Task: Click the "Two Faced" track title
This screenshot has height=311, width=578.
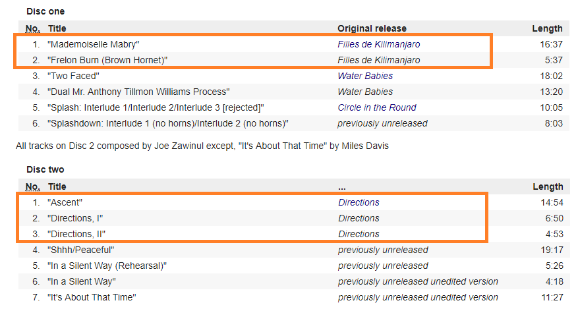Action: [x=74, y=76]
